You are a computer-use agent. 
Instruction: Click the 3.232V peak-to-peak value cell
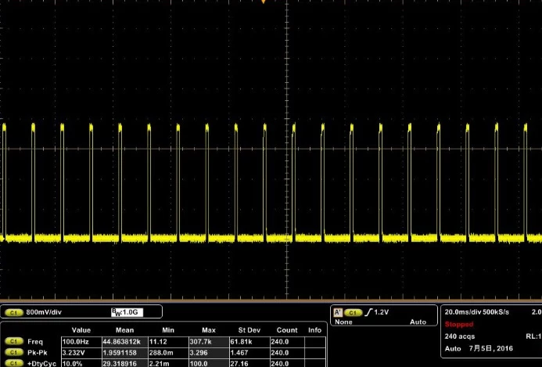(x=81, y=353)
